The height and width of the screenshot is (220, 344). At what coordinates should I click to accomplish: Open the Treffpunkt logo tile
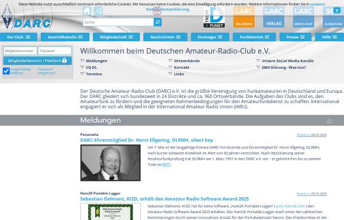[214, 17]
